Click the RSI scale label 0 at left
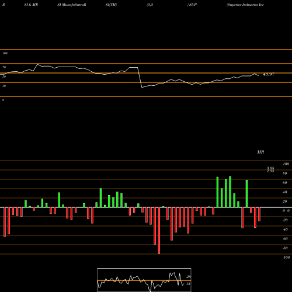 [3, 100]
